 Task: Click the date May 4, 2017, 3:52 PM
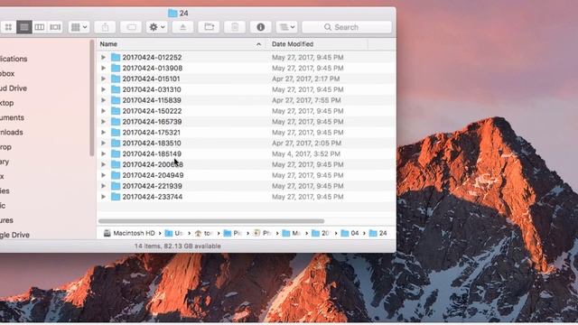point(306,153)
